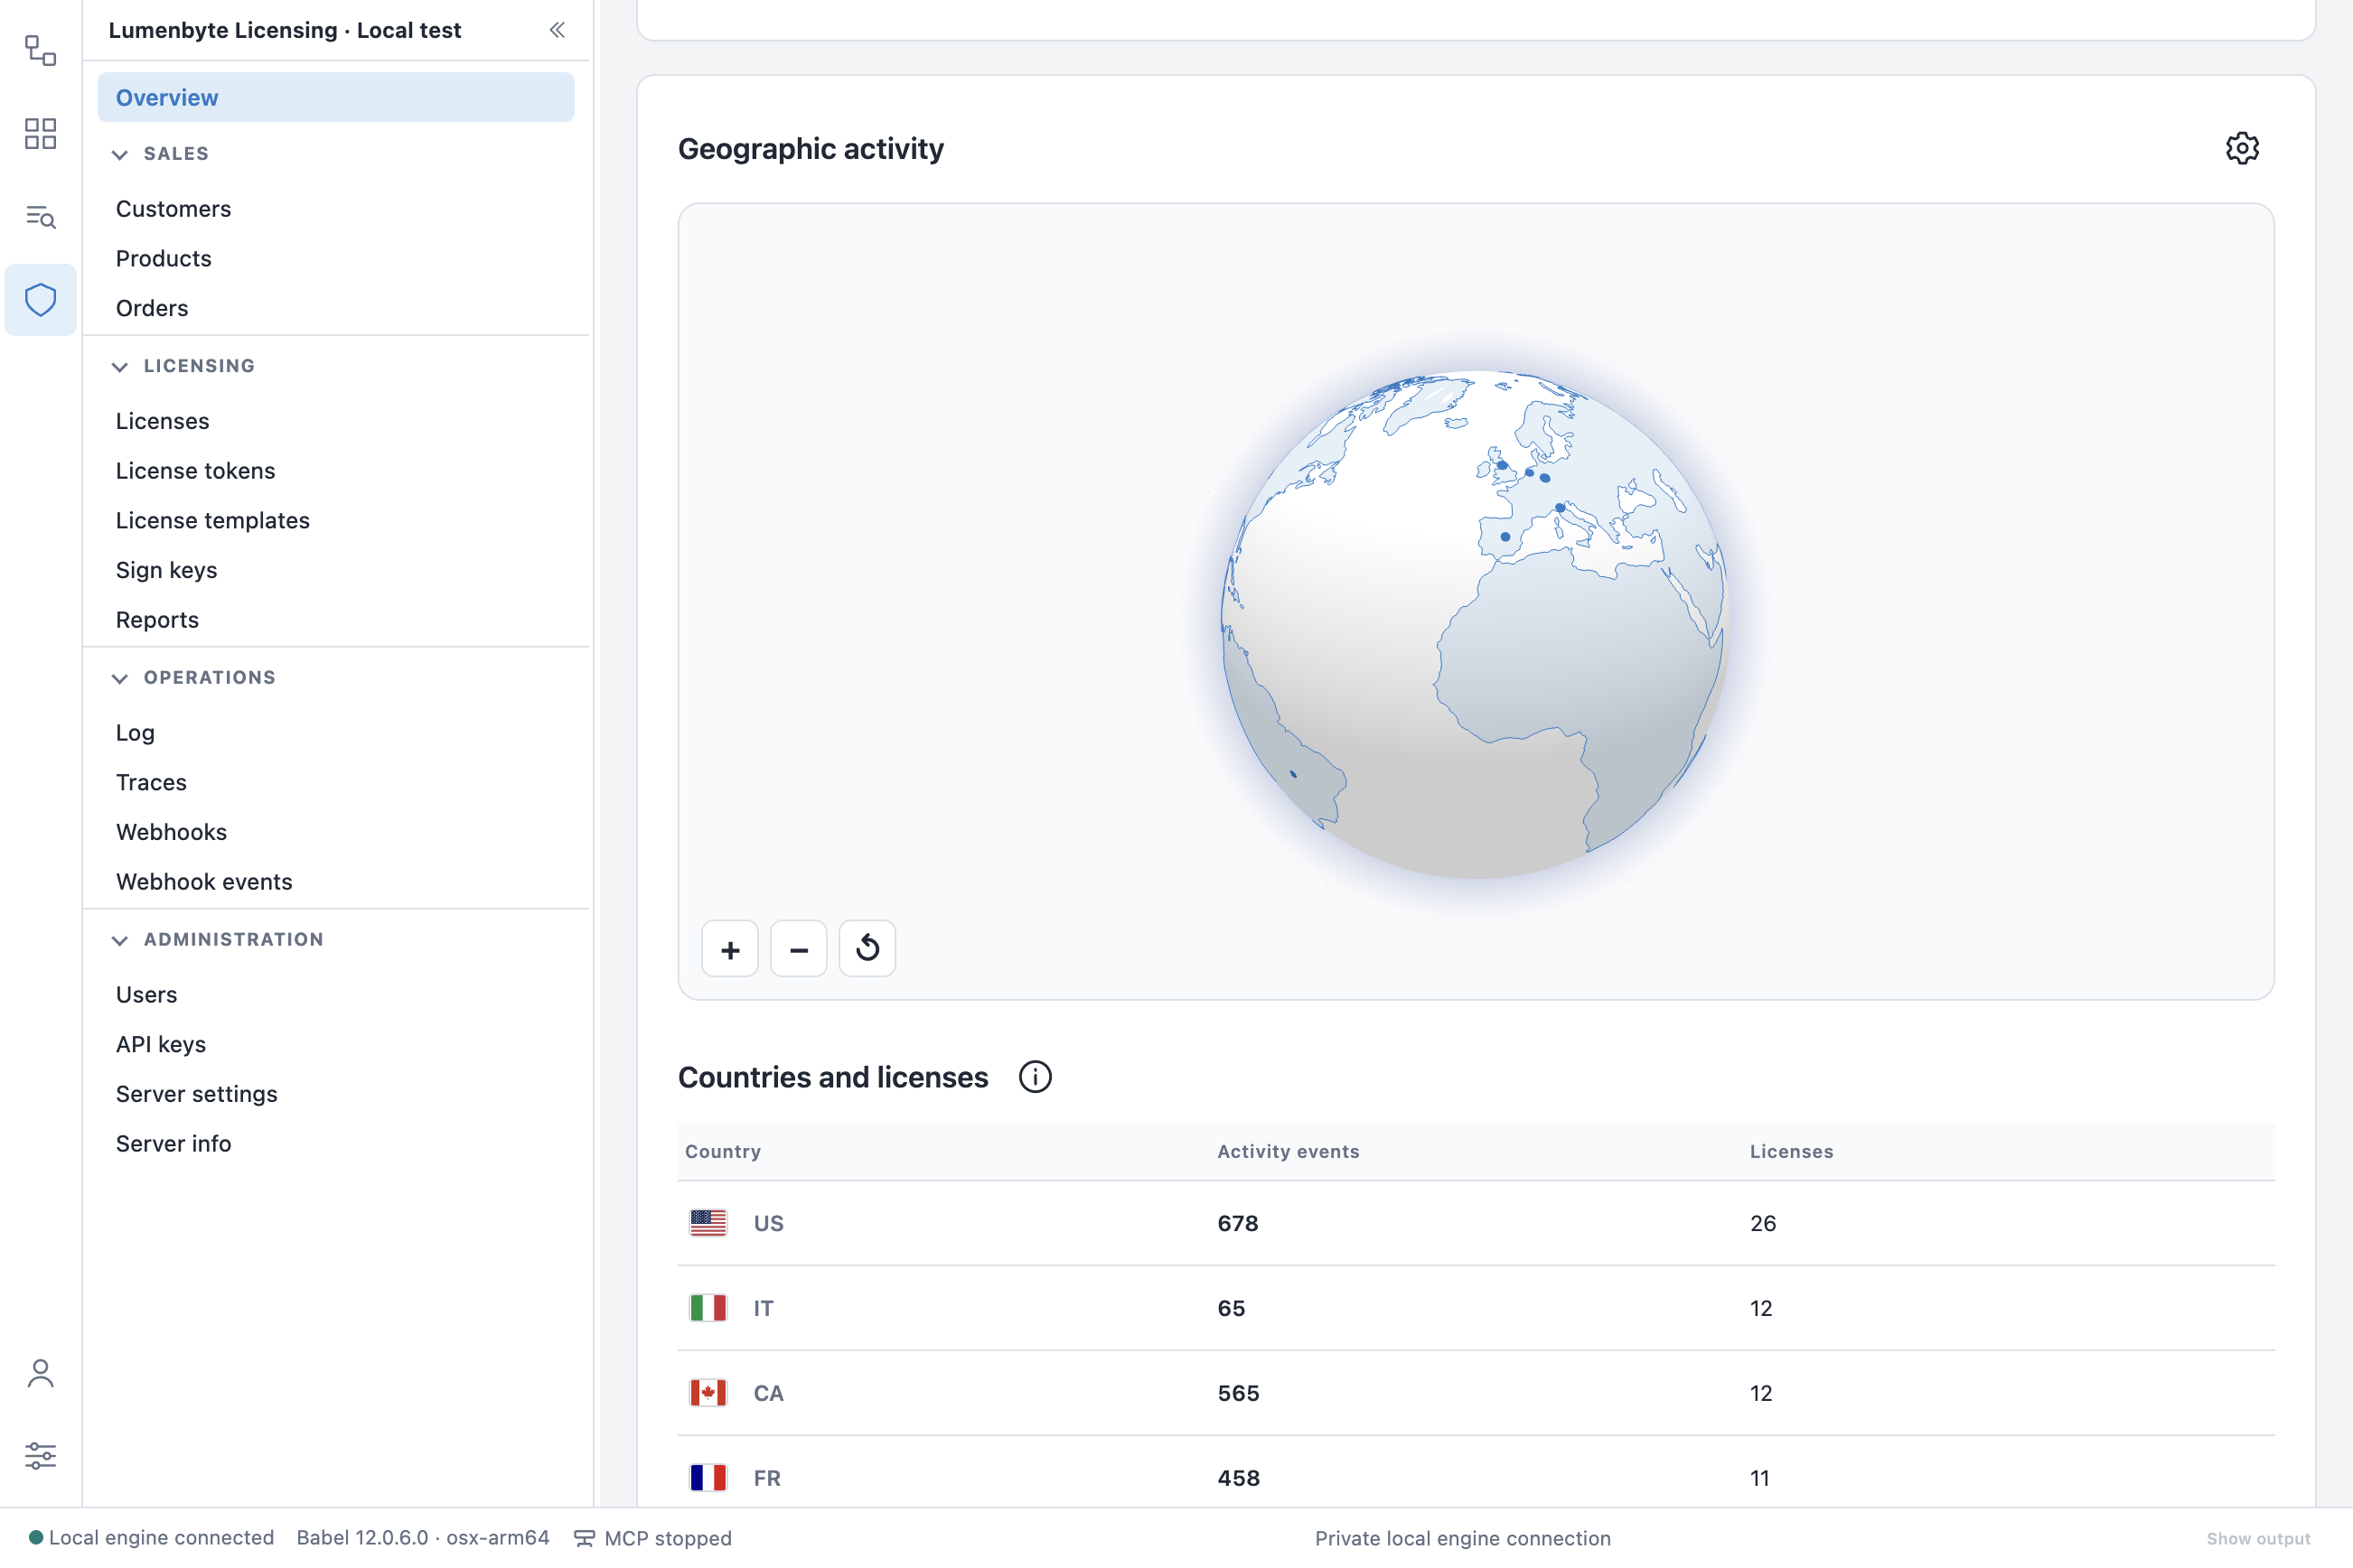Select the 678 activity events value
The width and height of the screenshot is (2353, 1568).
coord(1238,1223)
